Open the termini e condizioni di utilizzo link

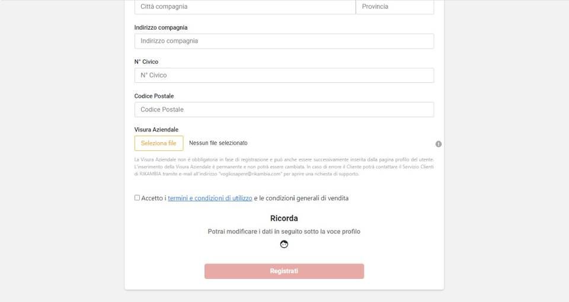tap(210, 198)
